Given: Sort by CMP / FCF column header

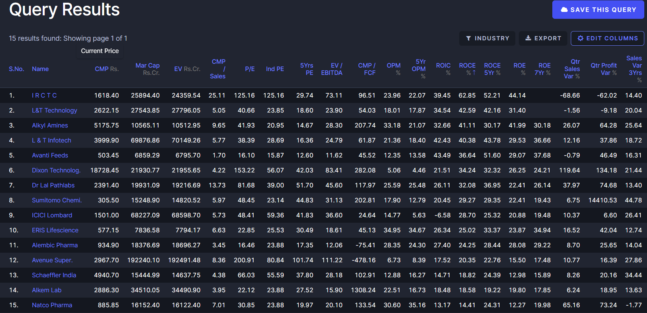Looking at the screenshot, I should pos(367,69).
